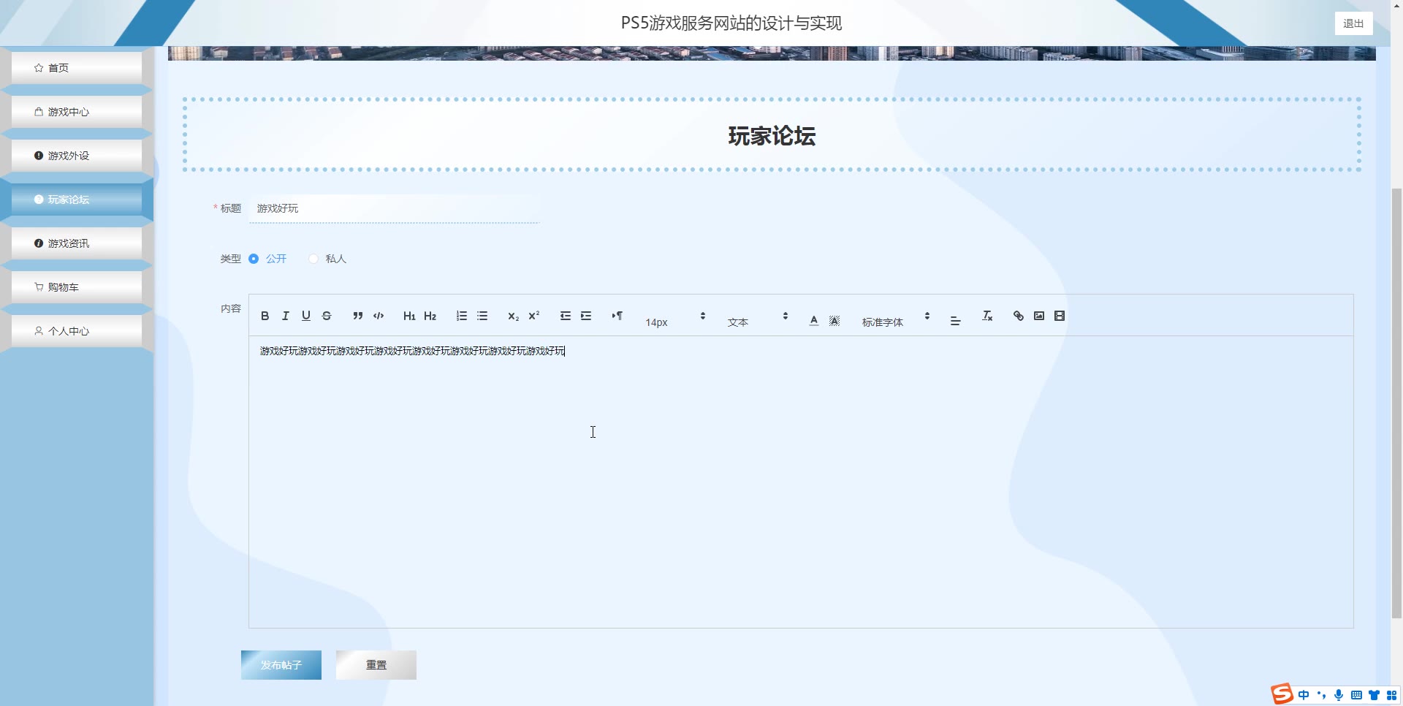Screen dimensions: 1403x706
Task: Decrease indent of the text
Action: pyautogui.click(x=565, y=316)
